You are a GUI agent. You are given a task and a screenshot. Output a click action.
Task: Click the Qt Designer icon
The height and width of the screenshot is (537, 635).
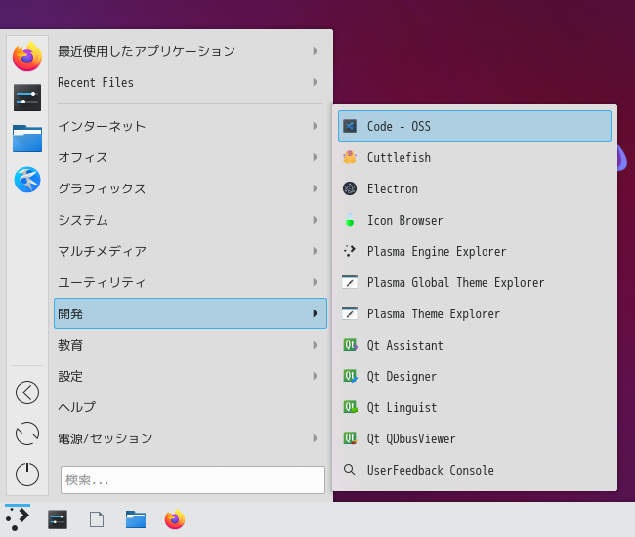pyautogui.click(x=351, y=376)
